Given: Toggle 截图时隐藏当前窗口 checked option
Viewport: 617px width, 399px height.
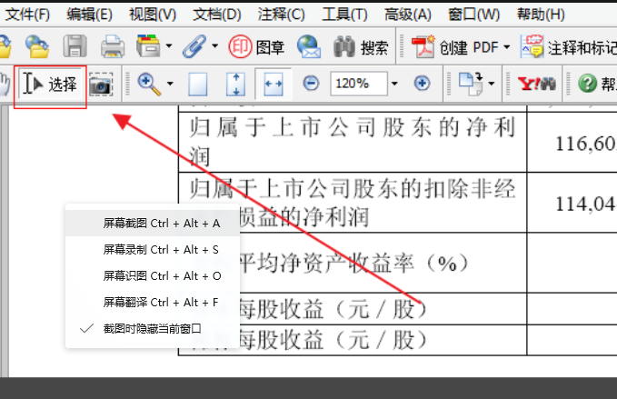Looking at the screenshot, I should tap(153, 329).
